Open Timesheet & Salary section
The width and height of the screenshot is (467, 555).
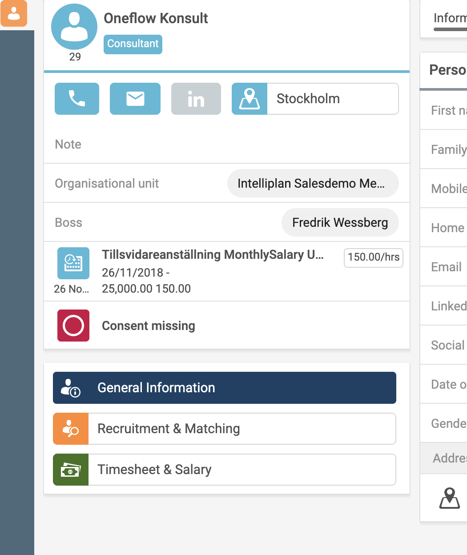tap(225, 470)
